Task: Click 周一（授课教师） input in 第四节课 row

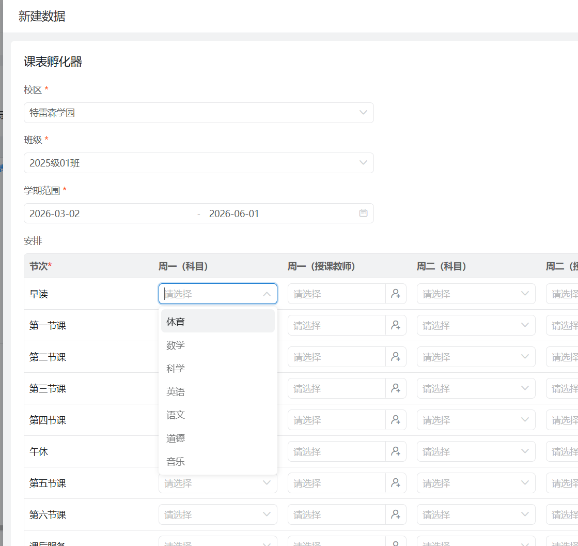Action: point(336,420)
